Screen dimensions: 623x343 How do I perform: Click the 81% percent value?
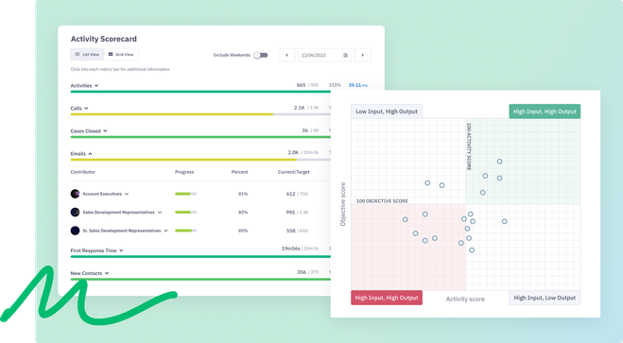(243, 194)
